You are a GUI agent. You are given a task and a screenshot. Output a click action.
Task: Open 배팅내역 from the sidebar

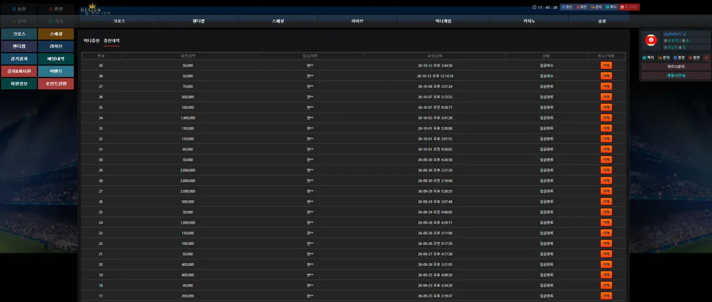56,59
